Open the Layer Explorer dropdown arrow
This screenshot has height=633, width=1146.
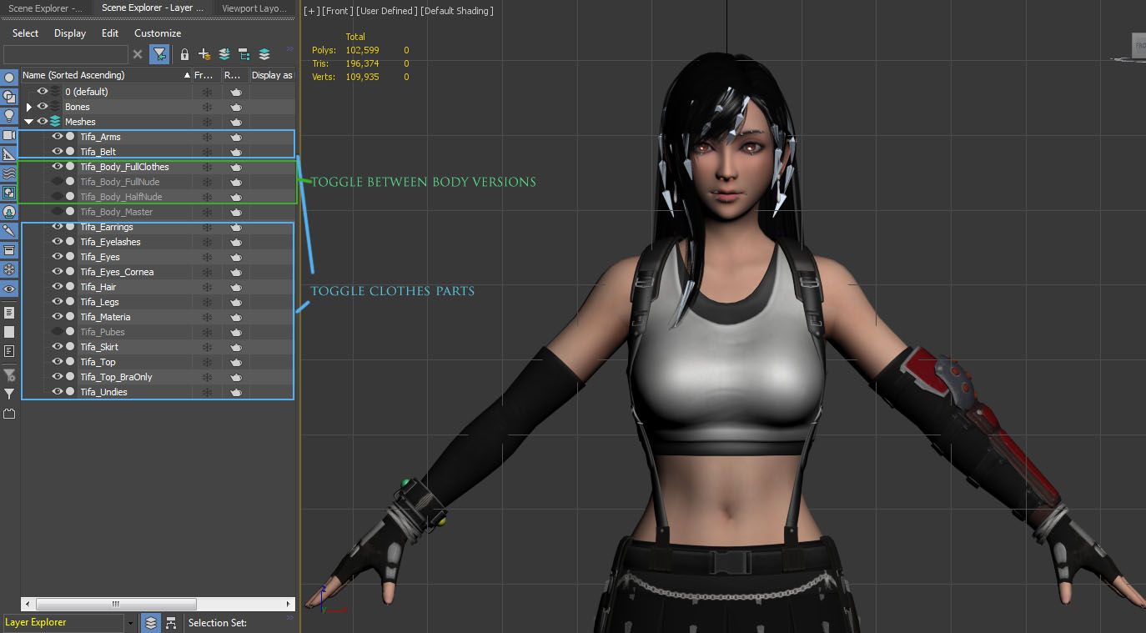(x=130, y=623)
